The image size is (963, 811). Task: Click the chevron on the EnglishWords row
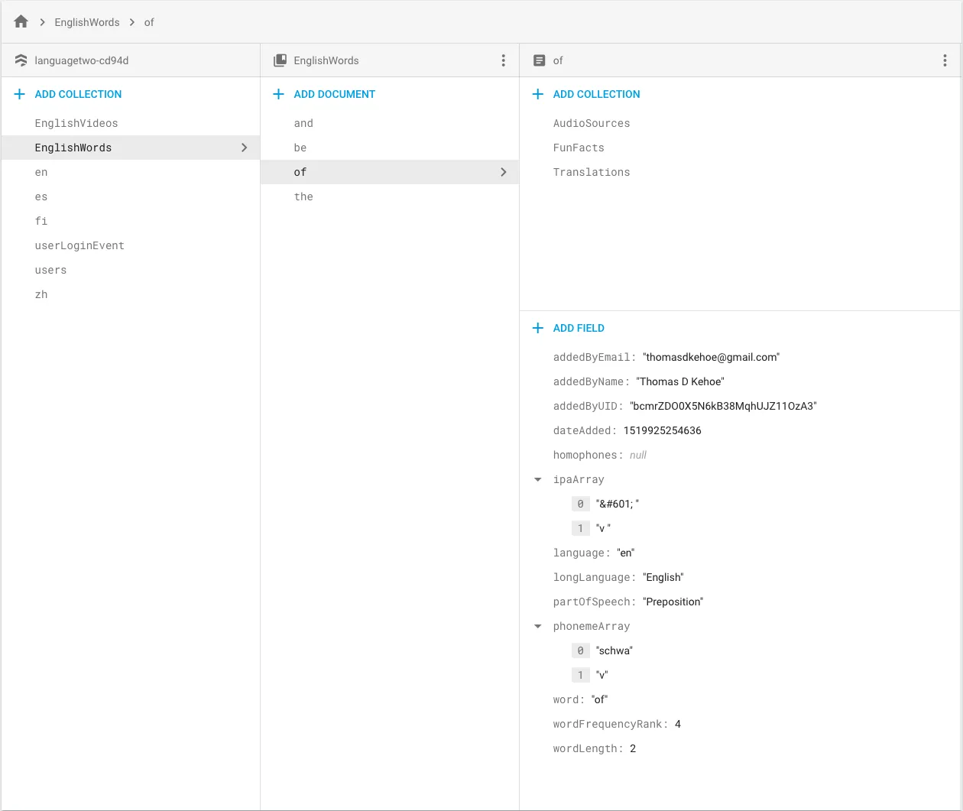click(244, 148)
